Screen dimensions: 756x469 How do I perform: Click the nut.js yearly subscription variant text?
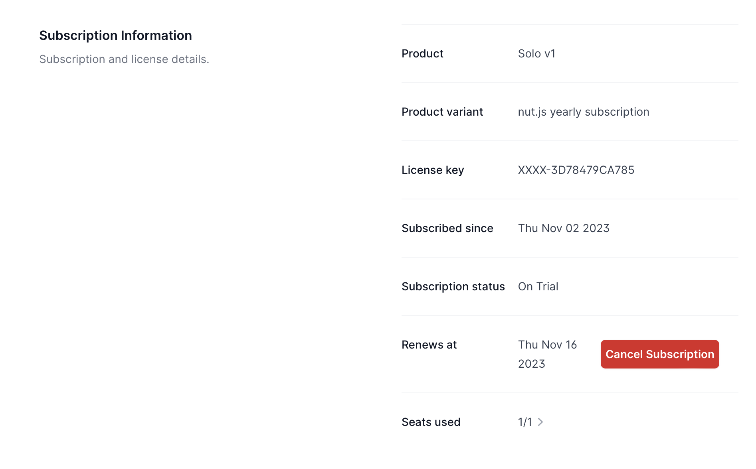pos(584,112)
